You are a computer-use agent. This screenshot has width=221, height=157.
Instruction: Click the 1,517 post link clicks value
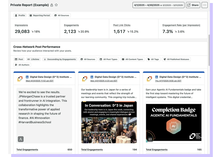point(119,31)
